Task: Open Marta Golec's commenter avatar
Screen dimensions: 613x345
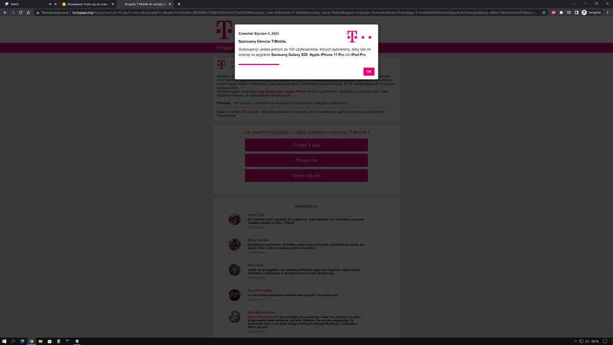Action: 234,269
